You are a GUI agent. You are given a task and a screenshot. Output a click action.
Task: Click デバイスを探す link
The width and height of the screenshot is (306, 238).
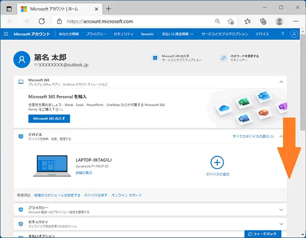[96, 195]
